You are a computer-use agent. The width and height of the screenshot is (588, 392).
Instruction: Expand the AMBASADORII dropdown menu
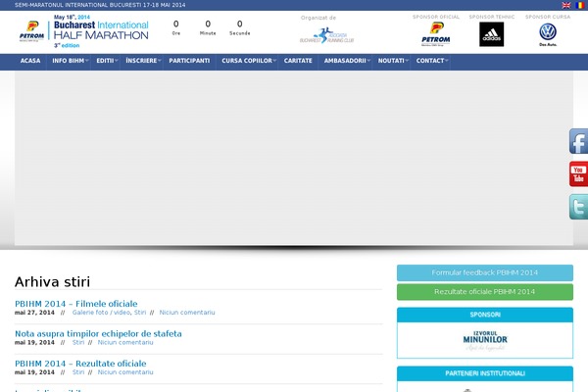[x=345, y=61]
